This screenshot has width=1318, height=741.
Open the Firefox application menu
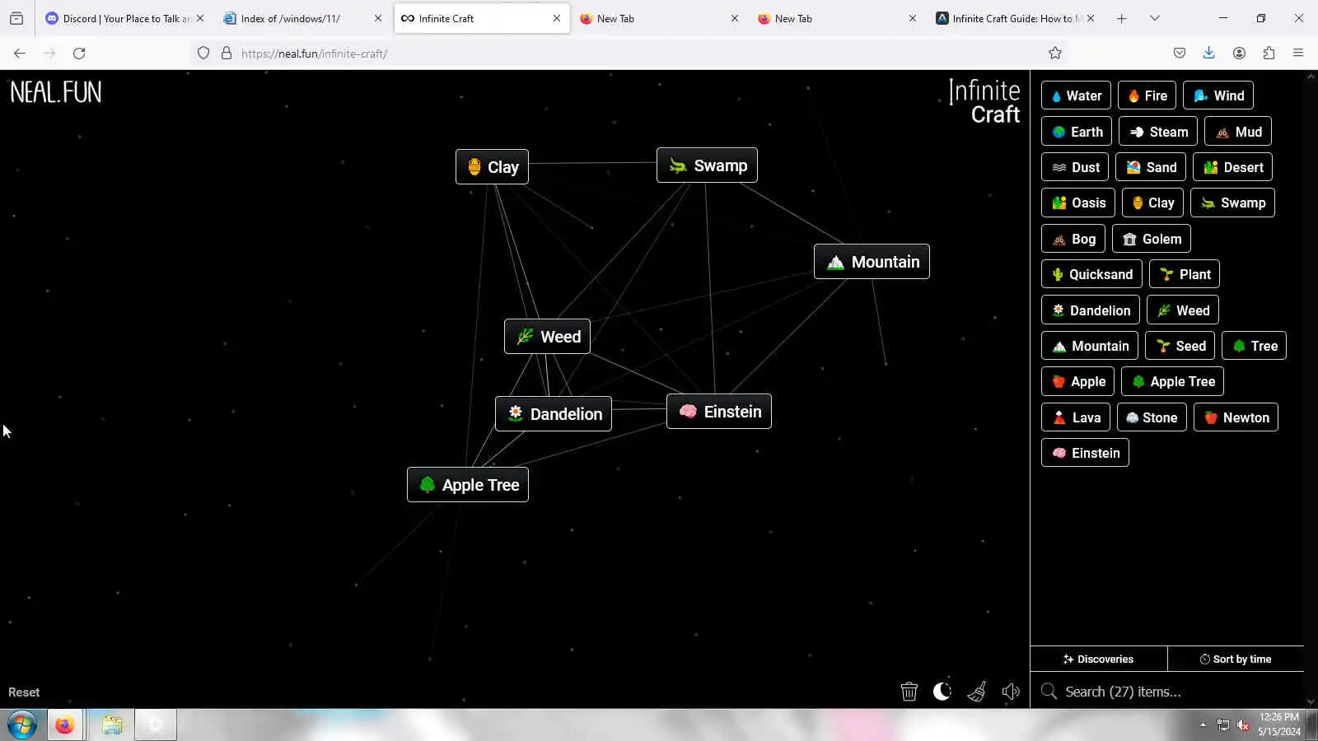point(1298,54)
